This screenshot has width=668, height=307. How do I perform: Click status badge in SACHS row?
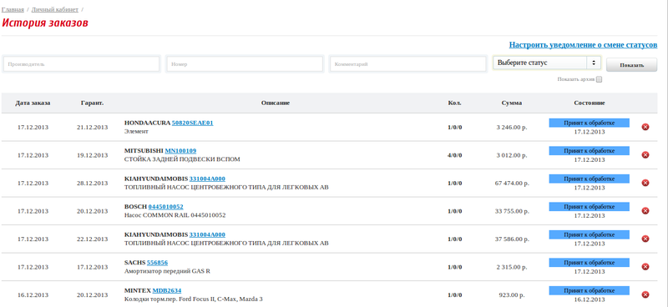click(x=590, y=263)
